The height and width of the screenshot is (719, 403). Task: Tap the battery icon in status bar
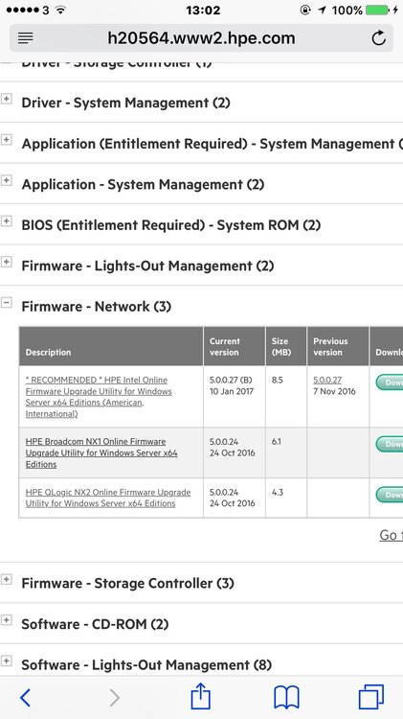(377, 10)
